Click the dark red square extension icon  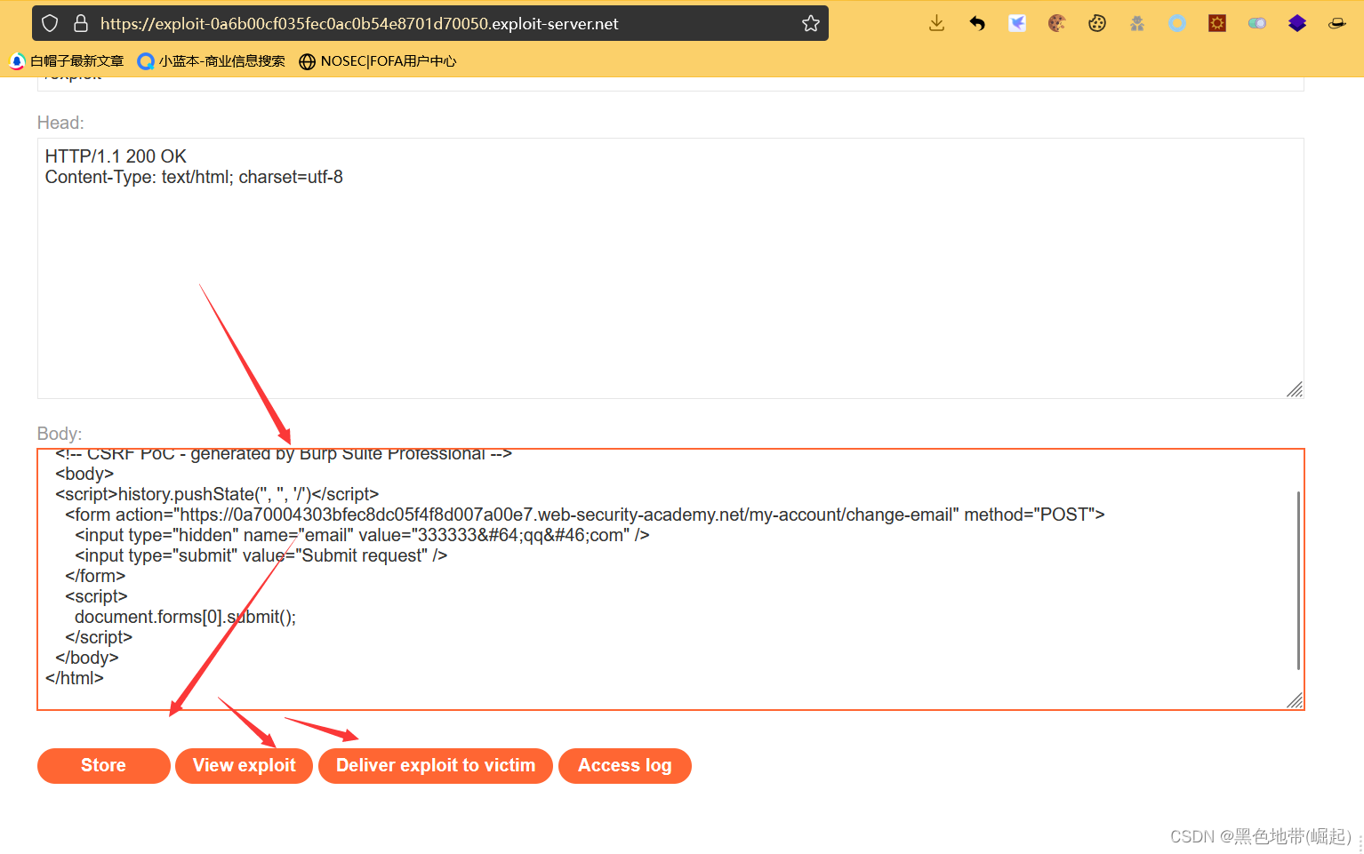click(x=1217, y=23)
